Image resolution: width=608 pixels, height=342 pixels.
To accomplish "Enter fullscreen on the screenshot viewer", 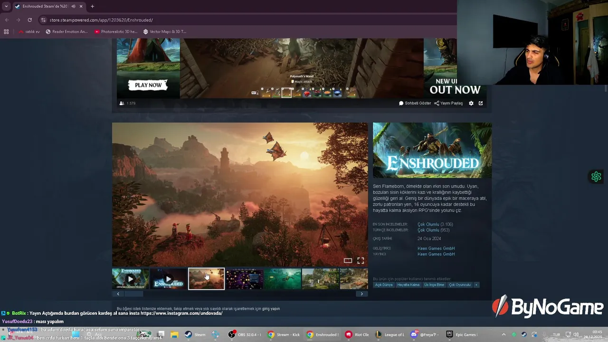I will click(361, 260).
